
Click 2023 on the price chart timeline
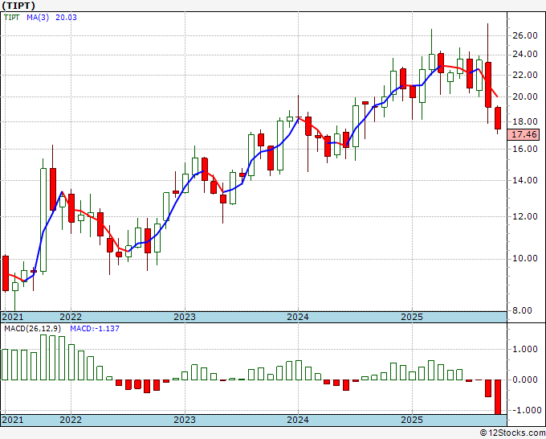click(185, 317)
